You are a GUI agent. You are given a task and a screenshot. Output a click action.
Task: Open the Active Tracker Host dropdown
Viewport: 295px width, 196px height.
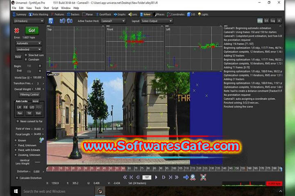click(113, 21)
